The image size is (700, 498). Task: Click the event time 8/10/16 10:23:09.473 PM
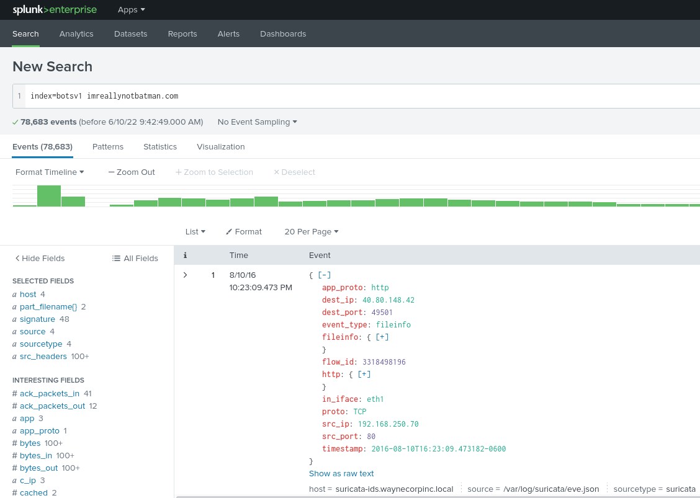pos(261,281)
